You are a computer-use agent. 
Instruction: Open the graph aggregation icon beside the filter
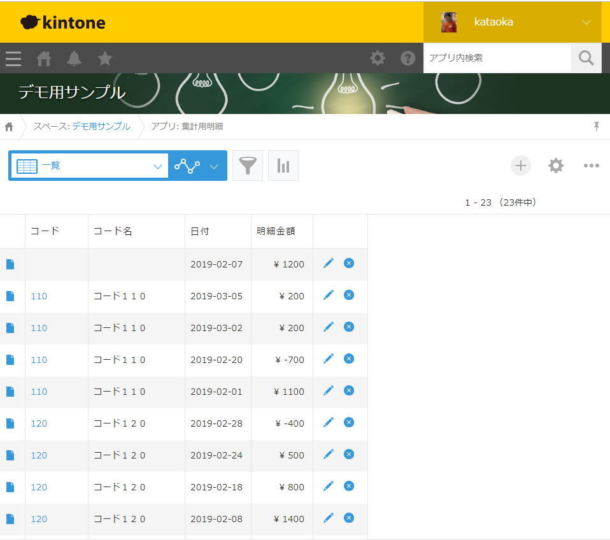[x=283, y=165]
